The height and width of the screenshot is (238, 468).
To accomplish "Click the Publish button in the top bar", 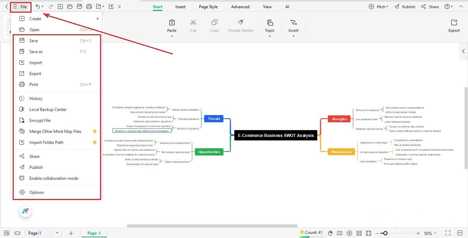I will pyautogui.click(x=405, y=7).
